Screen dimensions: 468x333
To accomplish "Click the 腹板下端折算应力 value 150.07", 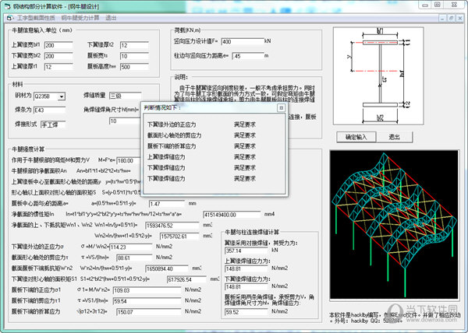I will click(149, 312).
